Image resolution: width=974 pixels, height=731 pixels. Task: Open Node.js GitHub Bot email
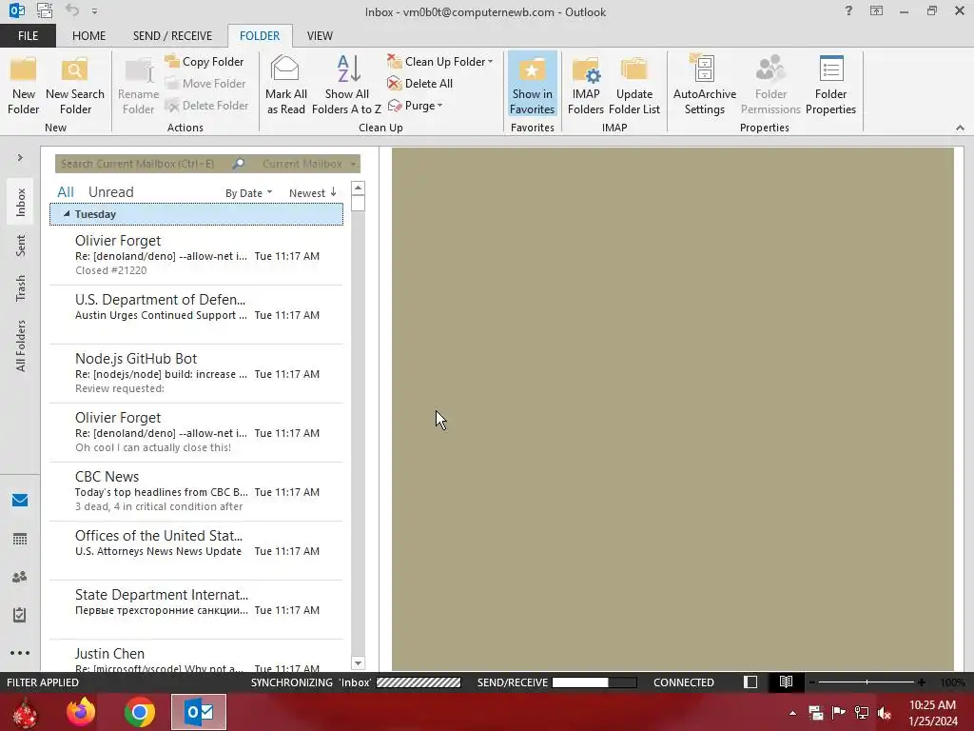(196, 373)
